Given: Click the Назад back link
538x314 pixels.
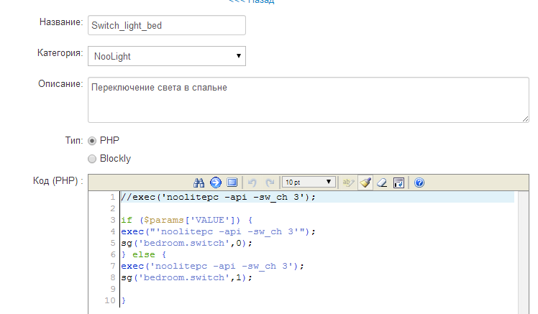Looking at the screenshot, I should [252, 1].
